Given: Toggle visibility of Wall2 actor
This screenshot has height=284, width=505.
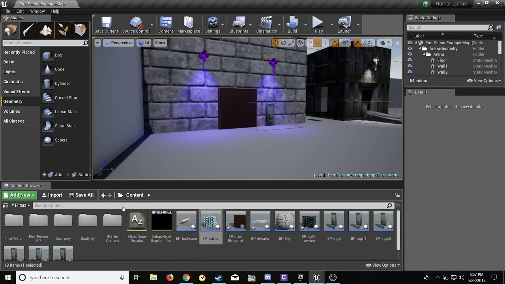Looking at the screenshot, I should (410, 72).
